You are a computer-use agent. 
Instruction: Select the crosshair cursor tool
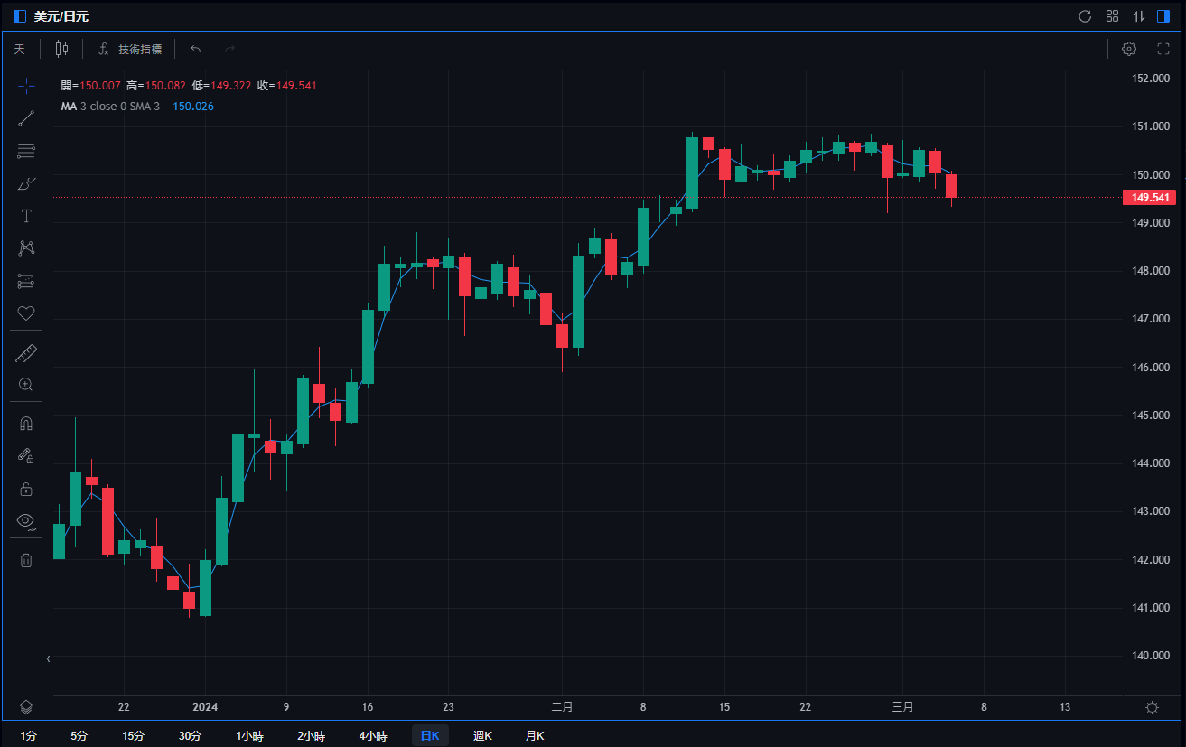pos(26,86)
